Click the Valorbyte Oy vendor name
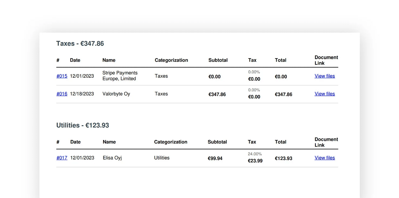Viewport: 399px width, 198px height. tap(116, 94)
